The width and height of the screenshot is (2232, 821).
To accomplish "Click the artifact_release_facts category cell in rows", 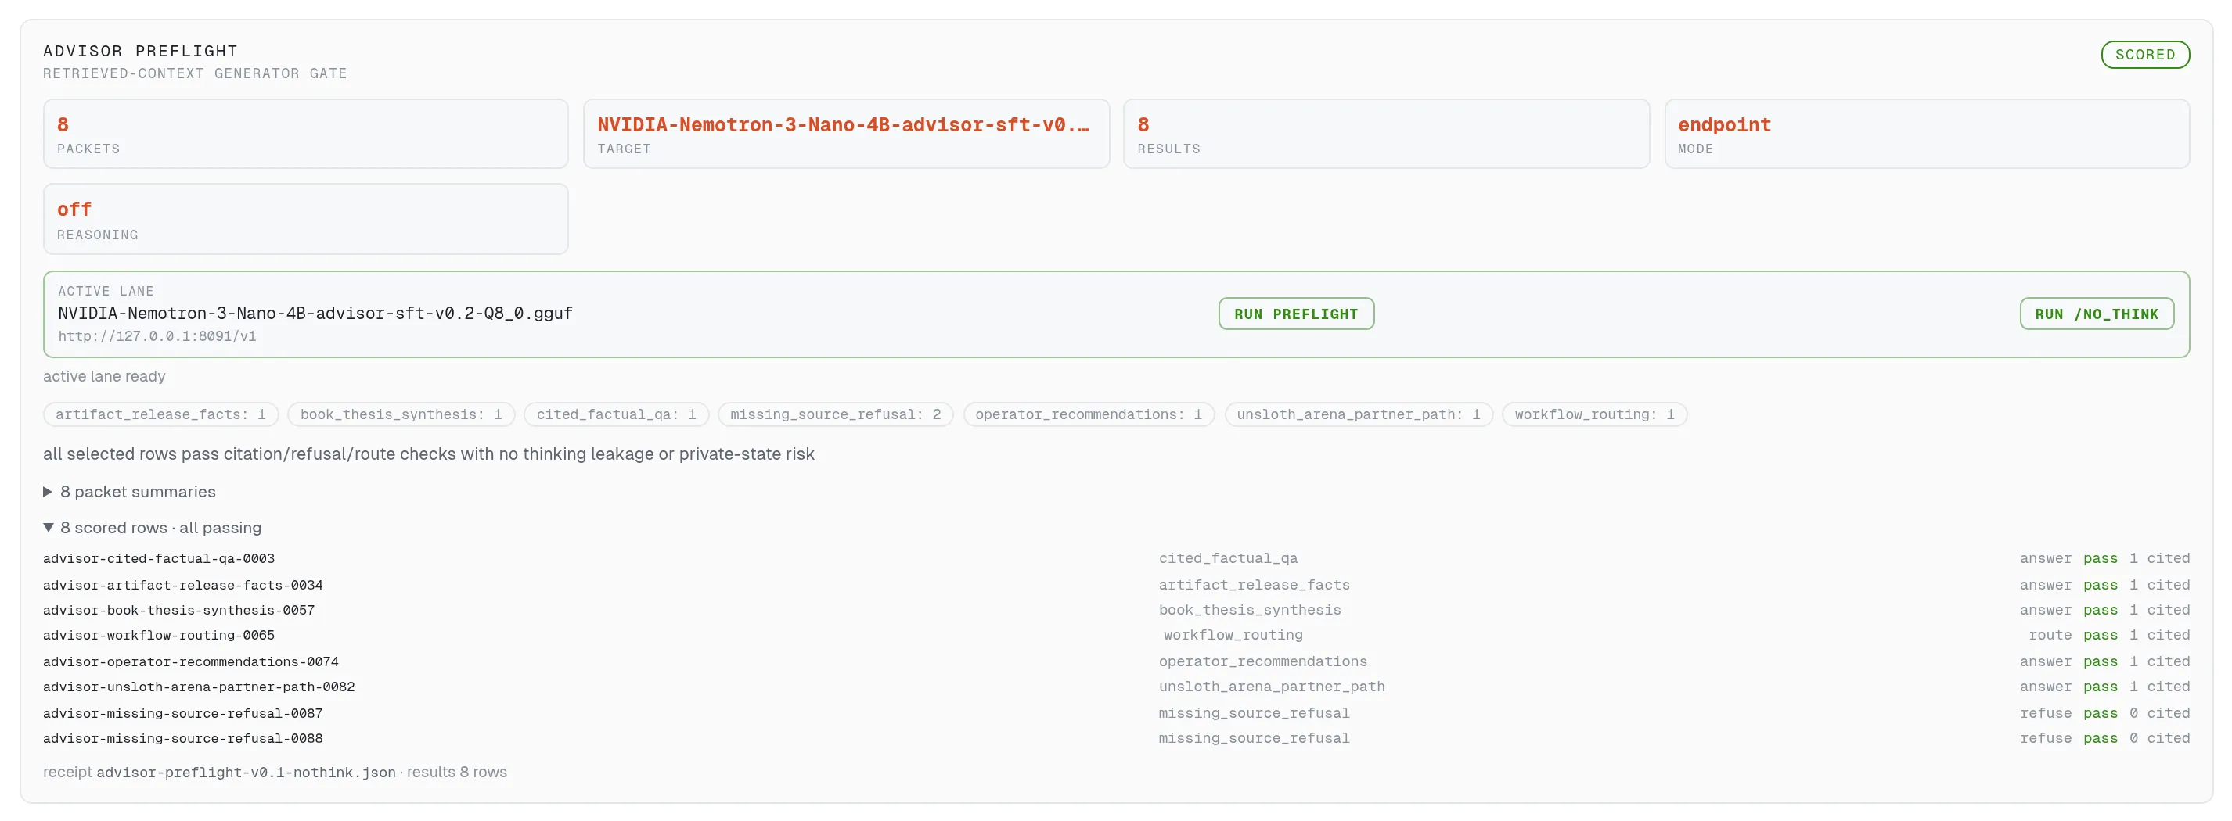I will pyautogui.click(x=1254, y=586).
